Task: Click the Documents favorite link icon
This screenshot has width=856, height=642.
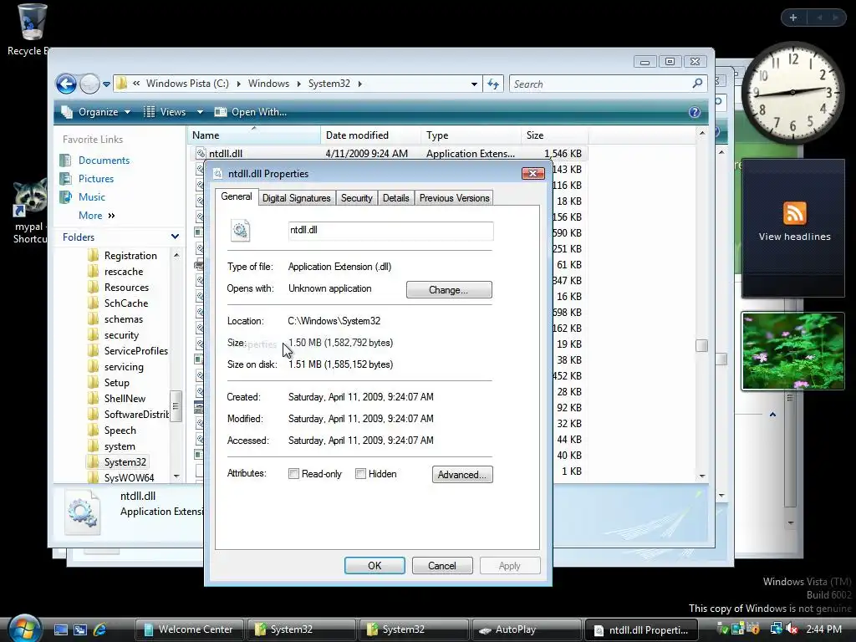Action: [x=65, y=160]
